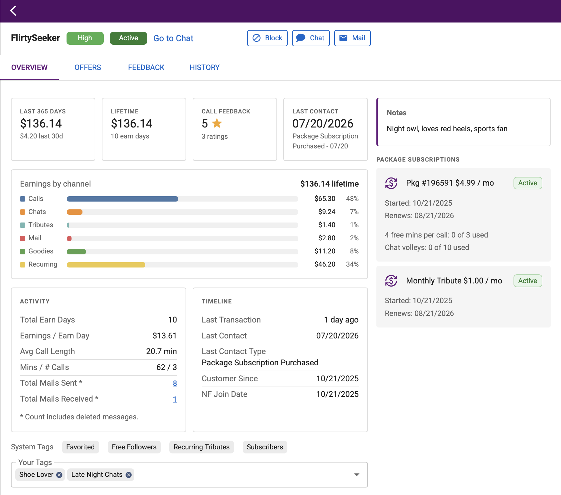The width and height of the screenshot is (561, 495).
Task: Click the FlirtySeeker username heading
Action: coord(35,38)
